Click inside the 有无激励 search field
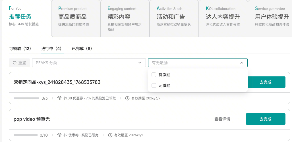 193,63
